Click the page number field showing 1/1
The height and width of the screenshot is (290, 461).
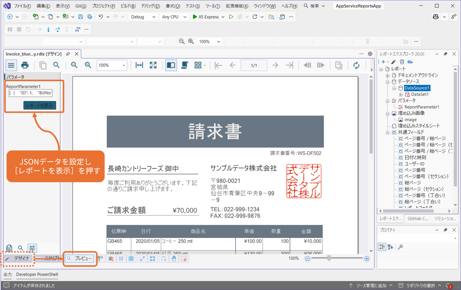[254, 65]
